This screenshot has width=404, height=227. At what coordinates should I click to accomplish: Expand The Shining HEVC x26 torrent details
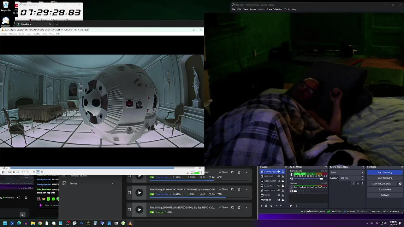pyautogui.click(x=247, y=207)
